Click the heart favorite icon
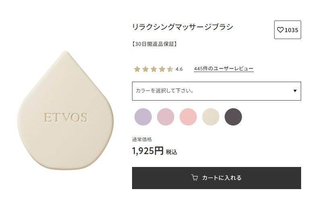This screenshot has width=314, height=206. [x=280, y=30]
